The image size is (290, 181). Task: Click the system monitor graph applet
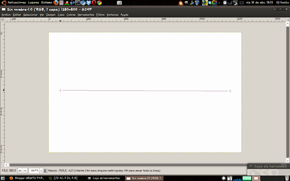tap(237, 178)
